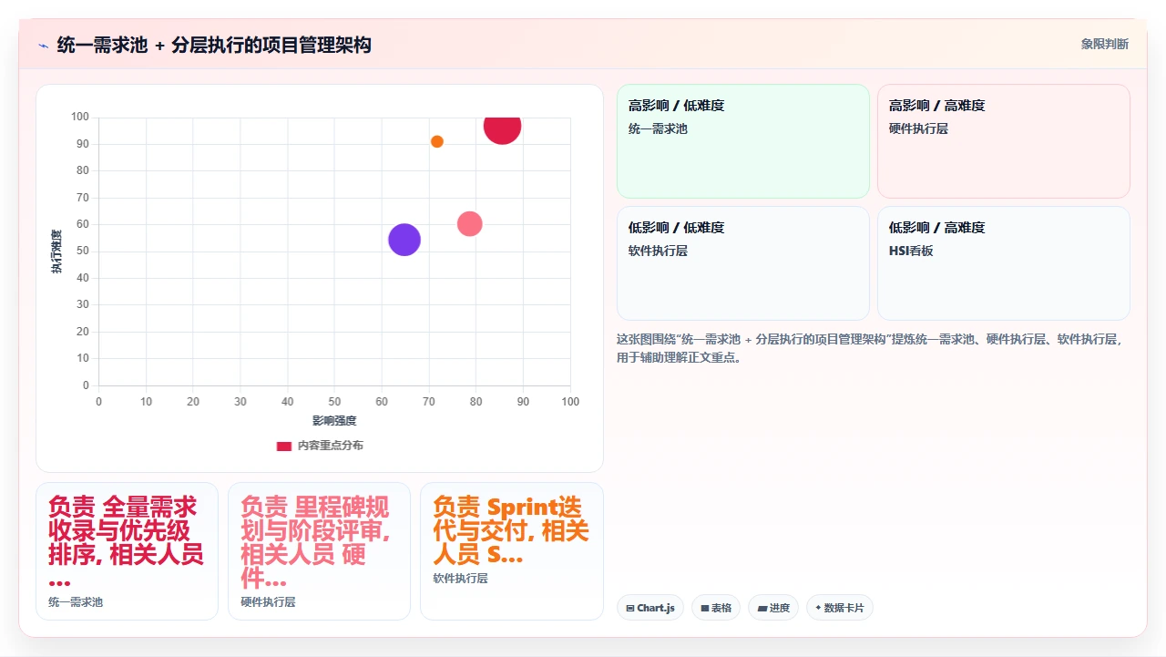Click the 硬件执行层 text in pink quadrant card
The height and width of the screenshot is (657, 1166).
[x=918, y=128]
